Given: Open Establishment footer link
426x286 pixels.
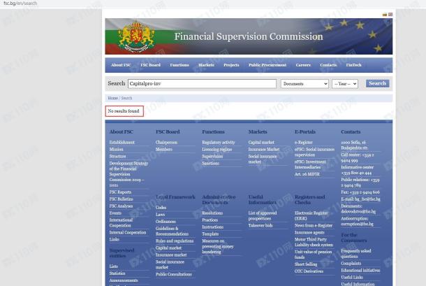Looking at the screenshot, I should [x=122, y=143].
